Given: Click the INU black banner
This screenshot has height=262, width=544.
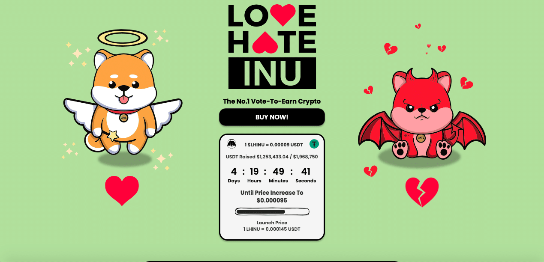Looking at the screenshot, I should point(272,73).
